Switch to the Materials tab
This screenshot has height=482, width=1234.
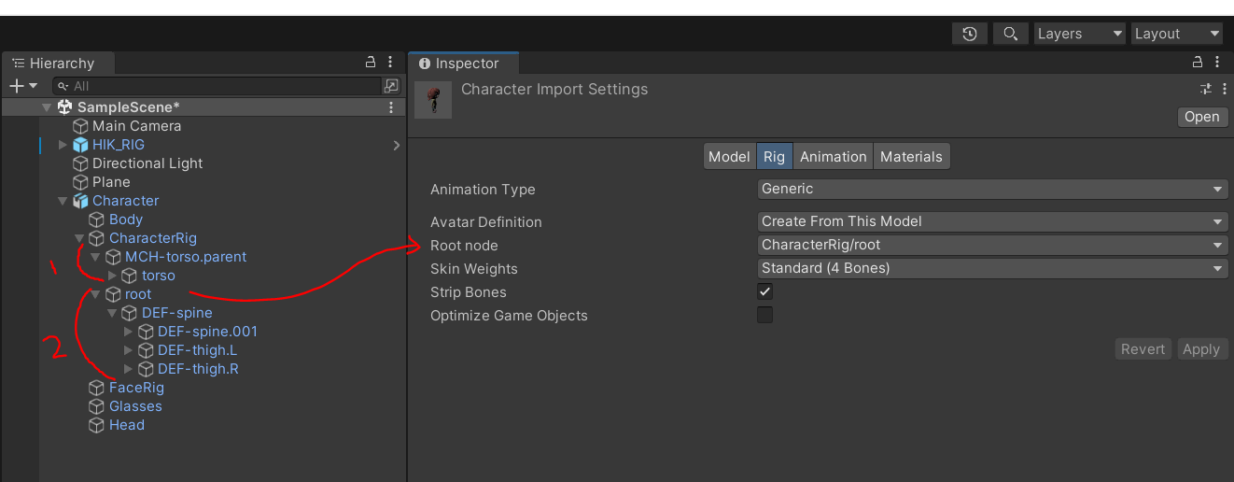(911, 157)
